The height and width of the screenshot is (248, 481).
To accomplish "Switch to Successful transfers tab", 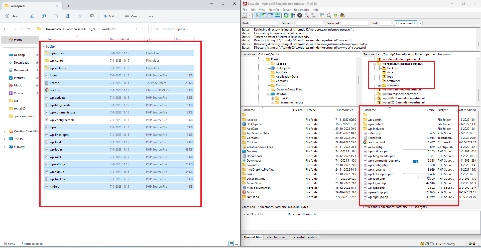I will [x=304, y=237].
